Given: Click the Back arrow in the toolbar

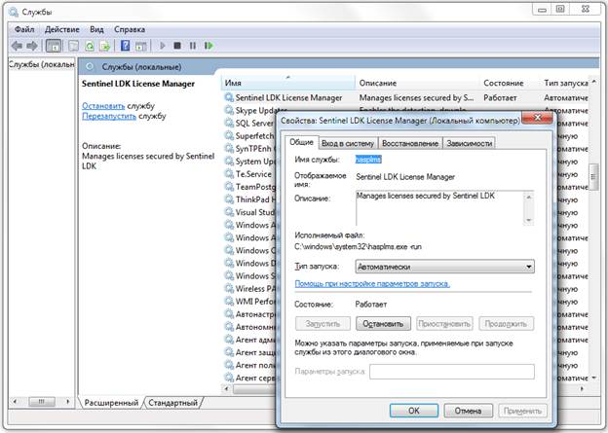Looking at the screenshot, I should click(17, 46).
